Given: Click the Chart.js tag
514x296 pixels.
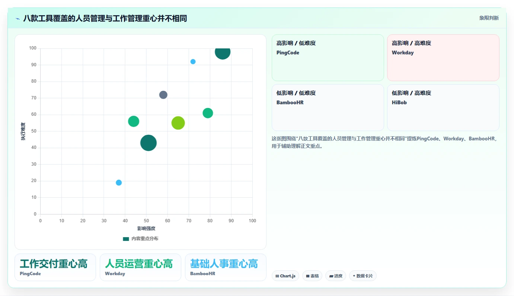Looking at the screenshot, I should coord(285,276).
